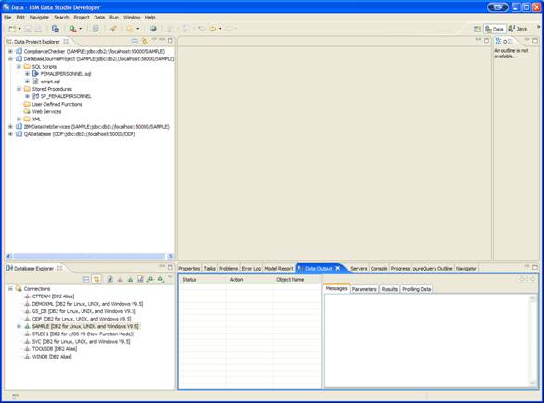Expand the ComplianceChecker project node
The image size is (544, 403).
(10, 51)
